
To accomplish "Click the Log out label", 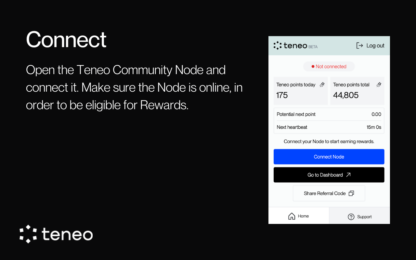I will click(375, 45).
